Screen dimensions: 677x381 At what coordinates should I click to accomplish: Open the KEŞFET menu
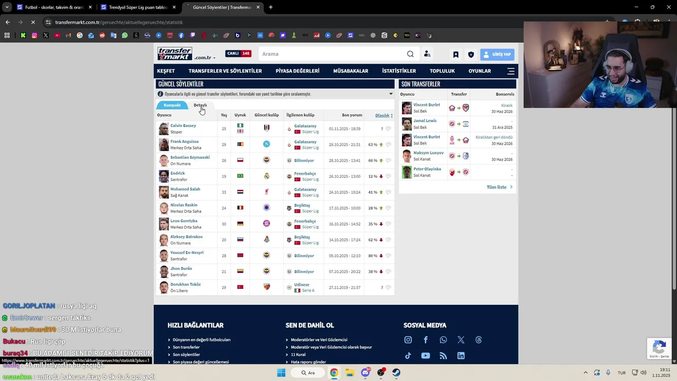(166, 71)
